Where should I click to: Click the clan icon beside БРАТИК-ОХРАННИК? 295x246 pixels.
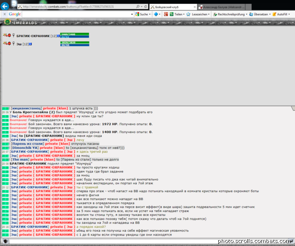(5, 35)
